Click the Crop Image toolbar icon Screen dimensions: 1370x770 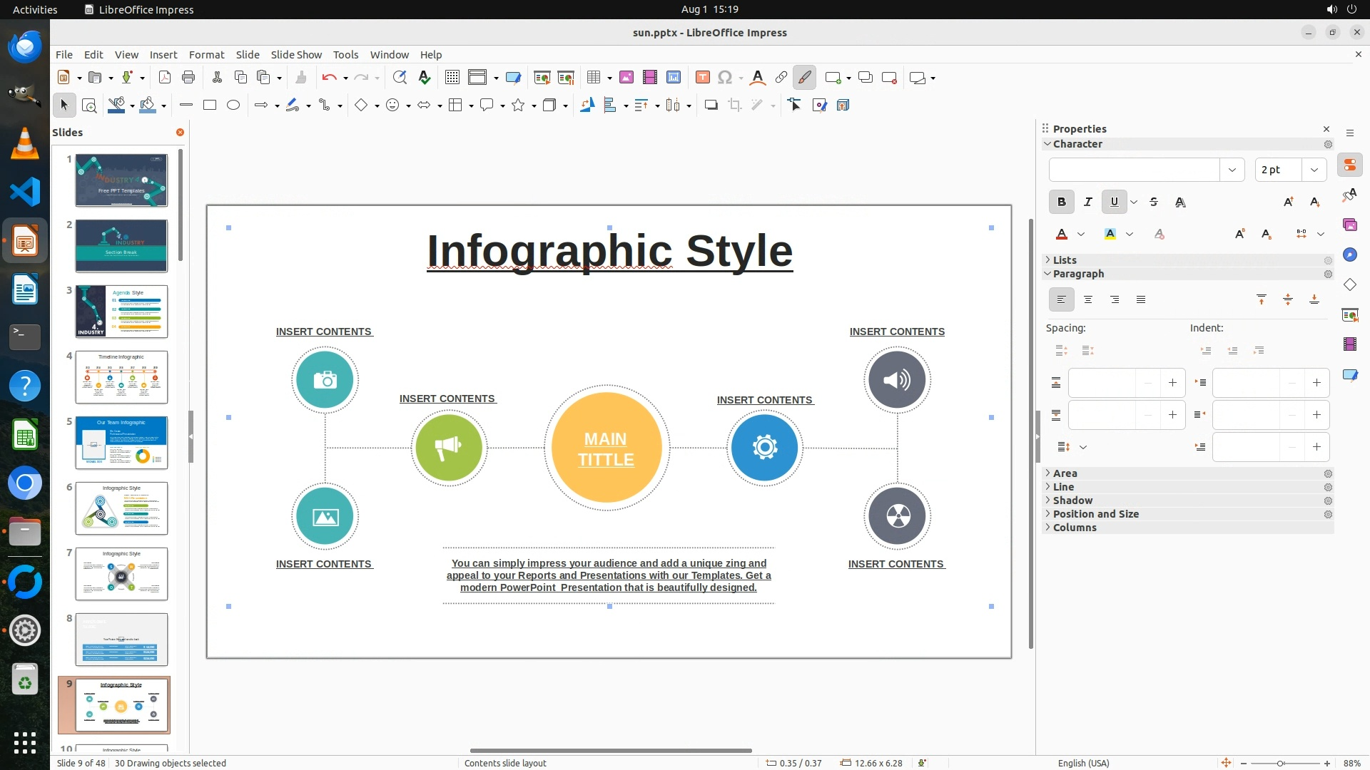tap(734, 106)
